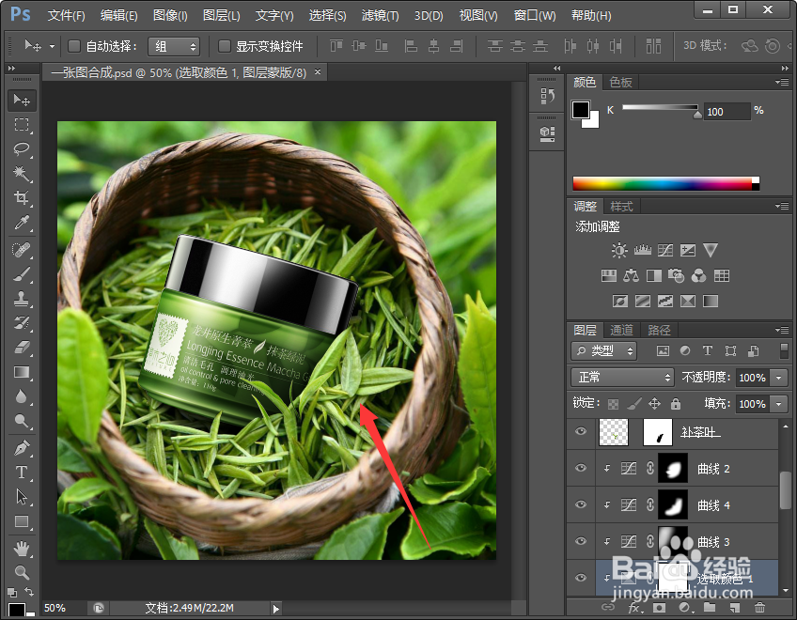797x620 pixels.
Task: Select the Gradient tool
Action: 22,372
